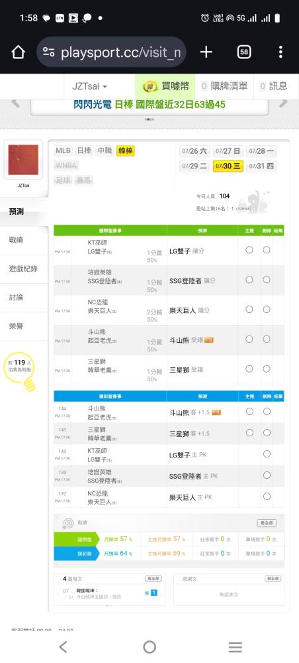Screen dimensions: 299x663
Task: Tap the JZTsai red profile thumbnail
Action: pyautogui.click(x=23, y=160)
